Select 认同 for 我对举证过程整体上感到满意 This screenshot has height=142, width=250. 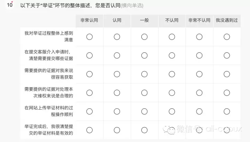point(117,37)
